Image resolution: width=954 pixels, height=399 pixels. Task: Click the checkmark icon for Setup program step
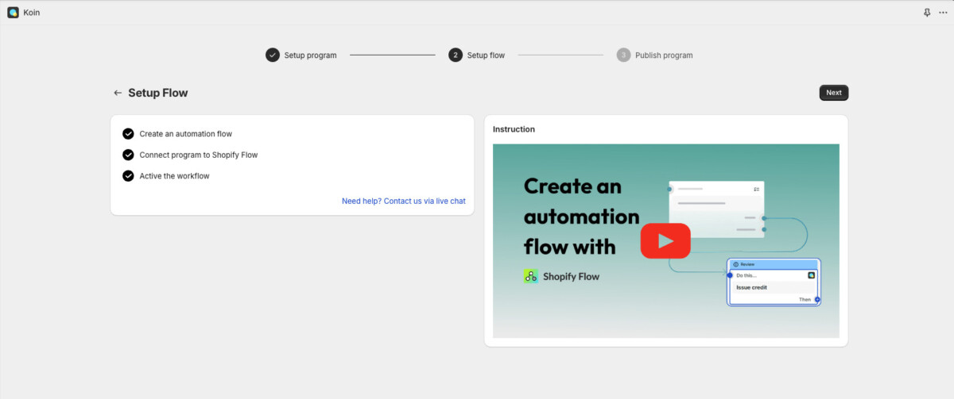(273, 55)
